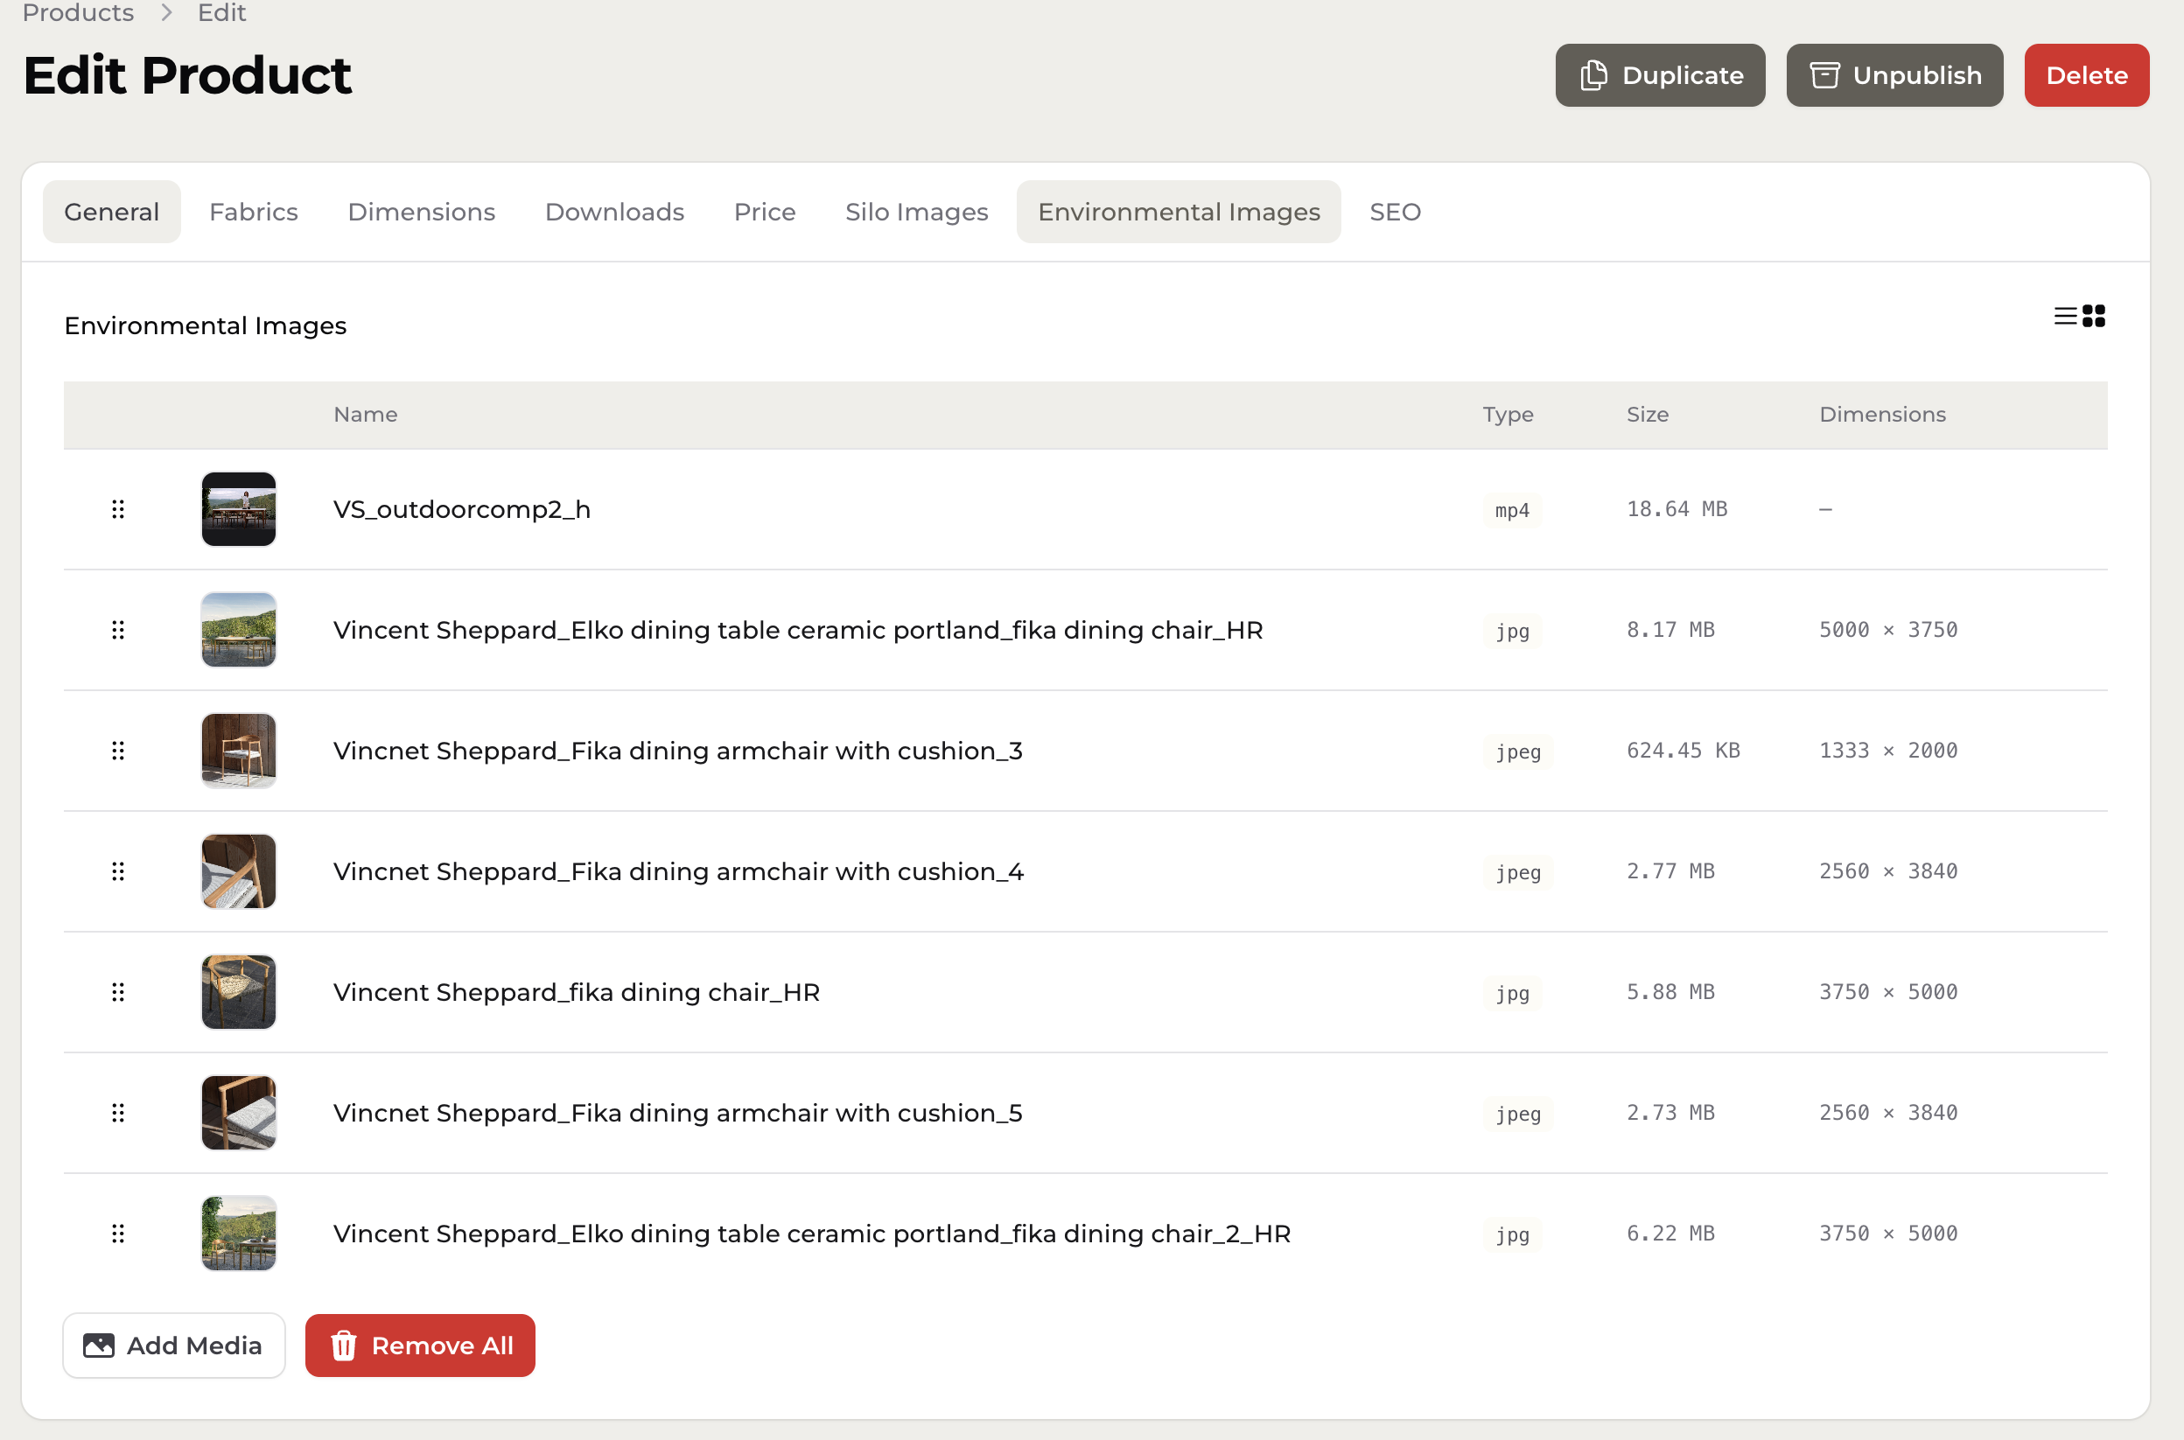Grab drag handle for armchair with cushion_4 row
This screenshot has height=1440, width=2184.
(x=117, y=871)
